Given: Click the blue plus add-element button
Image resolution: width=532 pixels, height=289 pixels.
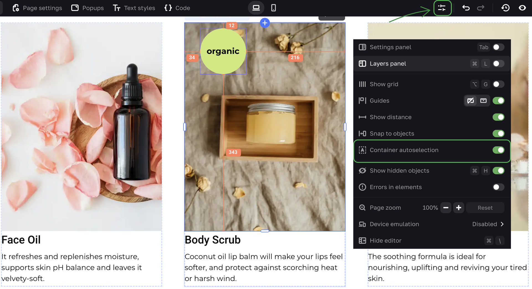Looking at the screenshot, I should [265, 23].
